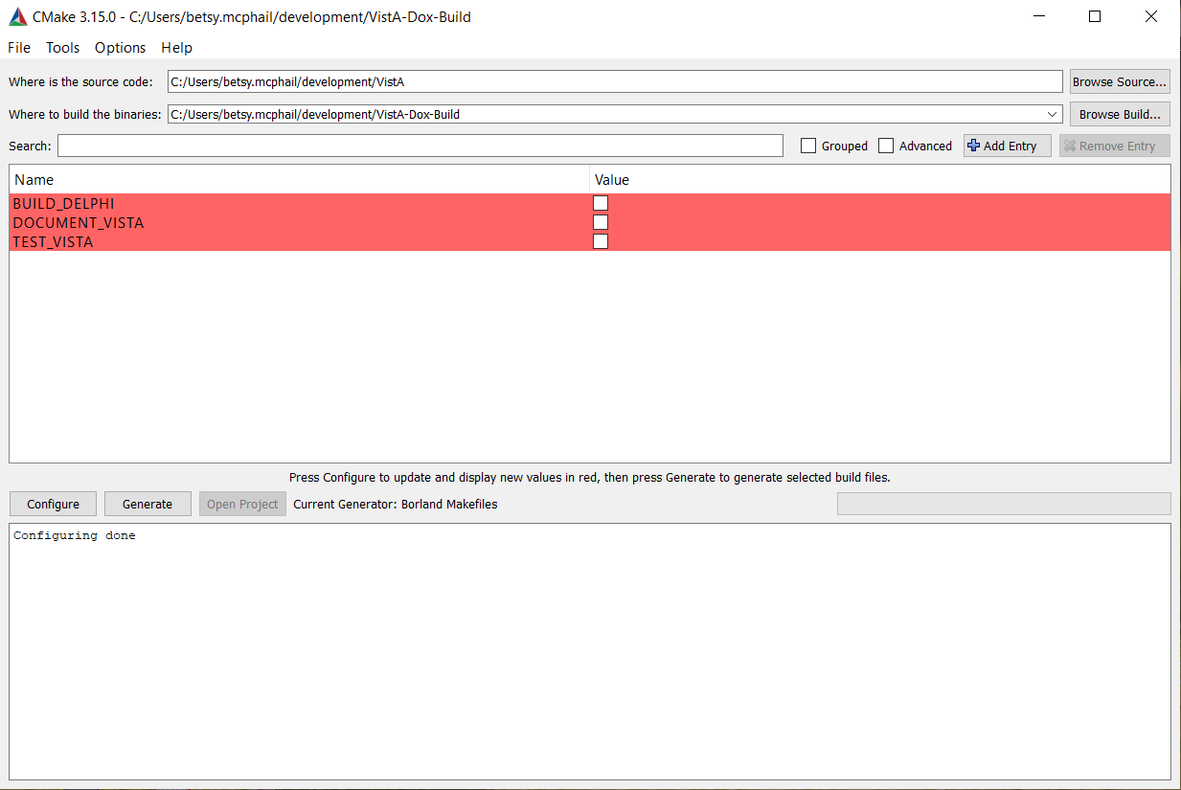1181x790 pixels.
Task: Click the Name column header
Action: coord(34,179)
